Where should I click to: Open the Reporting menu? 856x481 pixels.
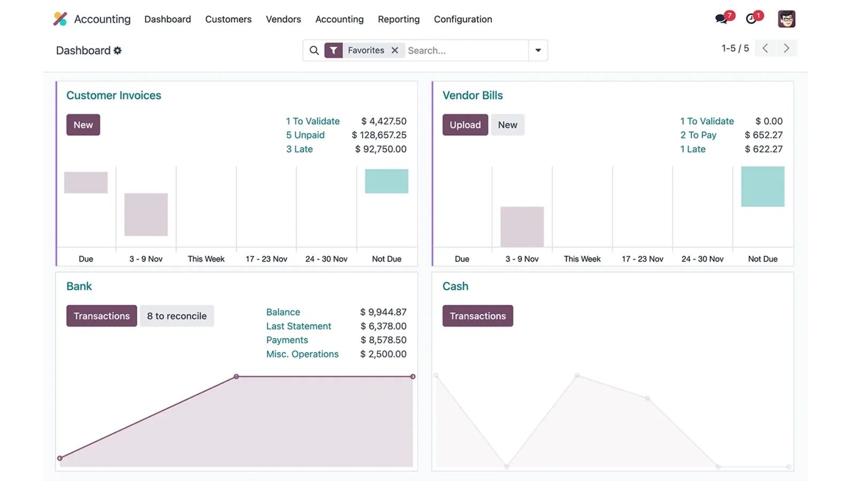(x=399, y=19)
